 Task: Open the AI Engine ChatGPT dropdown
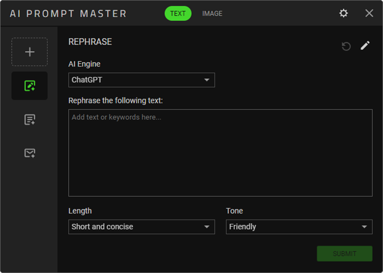point(142,80)
